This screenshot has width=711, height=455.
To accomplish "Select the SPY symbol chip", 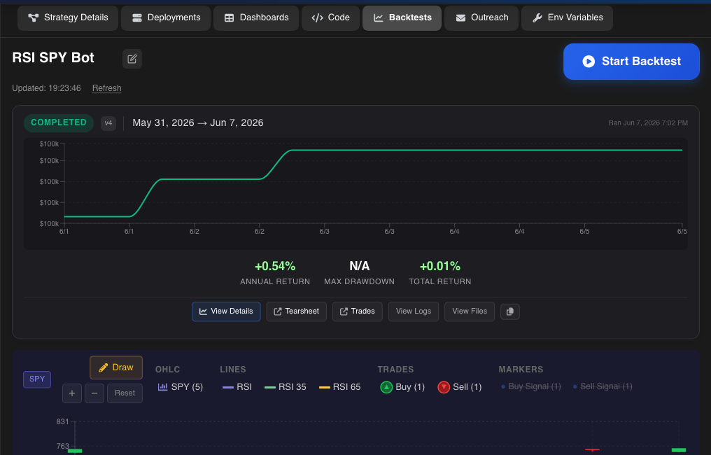I will click(x=37, y=379).
